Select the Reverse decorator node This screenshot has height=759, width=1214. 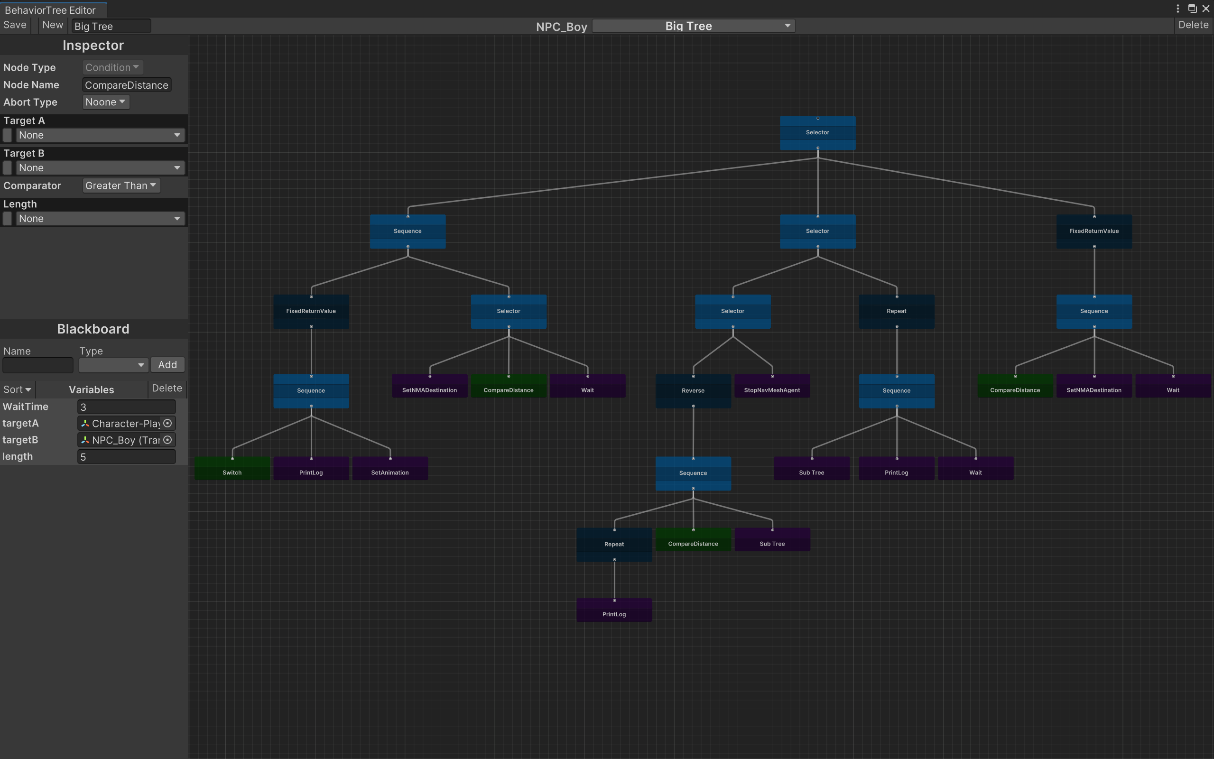click(693, 390)
